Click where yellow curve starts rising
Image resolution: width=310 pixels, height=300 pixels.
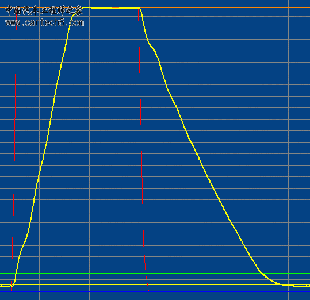[x=13, y=285]
